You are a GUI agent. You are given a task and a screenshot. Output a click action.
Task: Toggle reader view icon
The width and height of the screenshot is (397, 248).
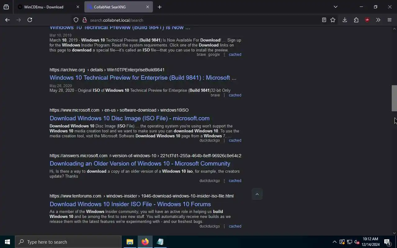(324, 20)
